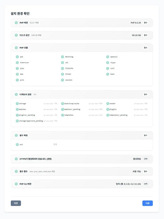Click the 일치 CLI version match text

[128, 184]
